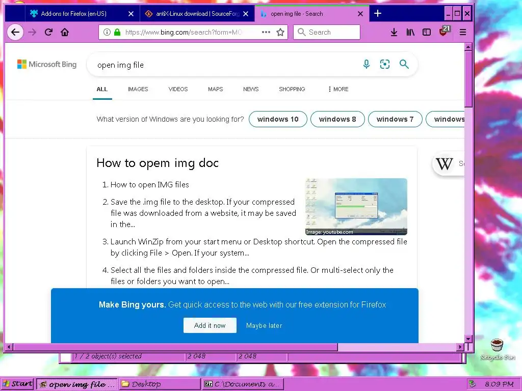Open the youtube.com result thumbnail
Viewport: 522px width, 391px height.
(x=356, y=207)
